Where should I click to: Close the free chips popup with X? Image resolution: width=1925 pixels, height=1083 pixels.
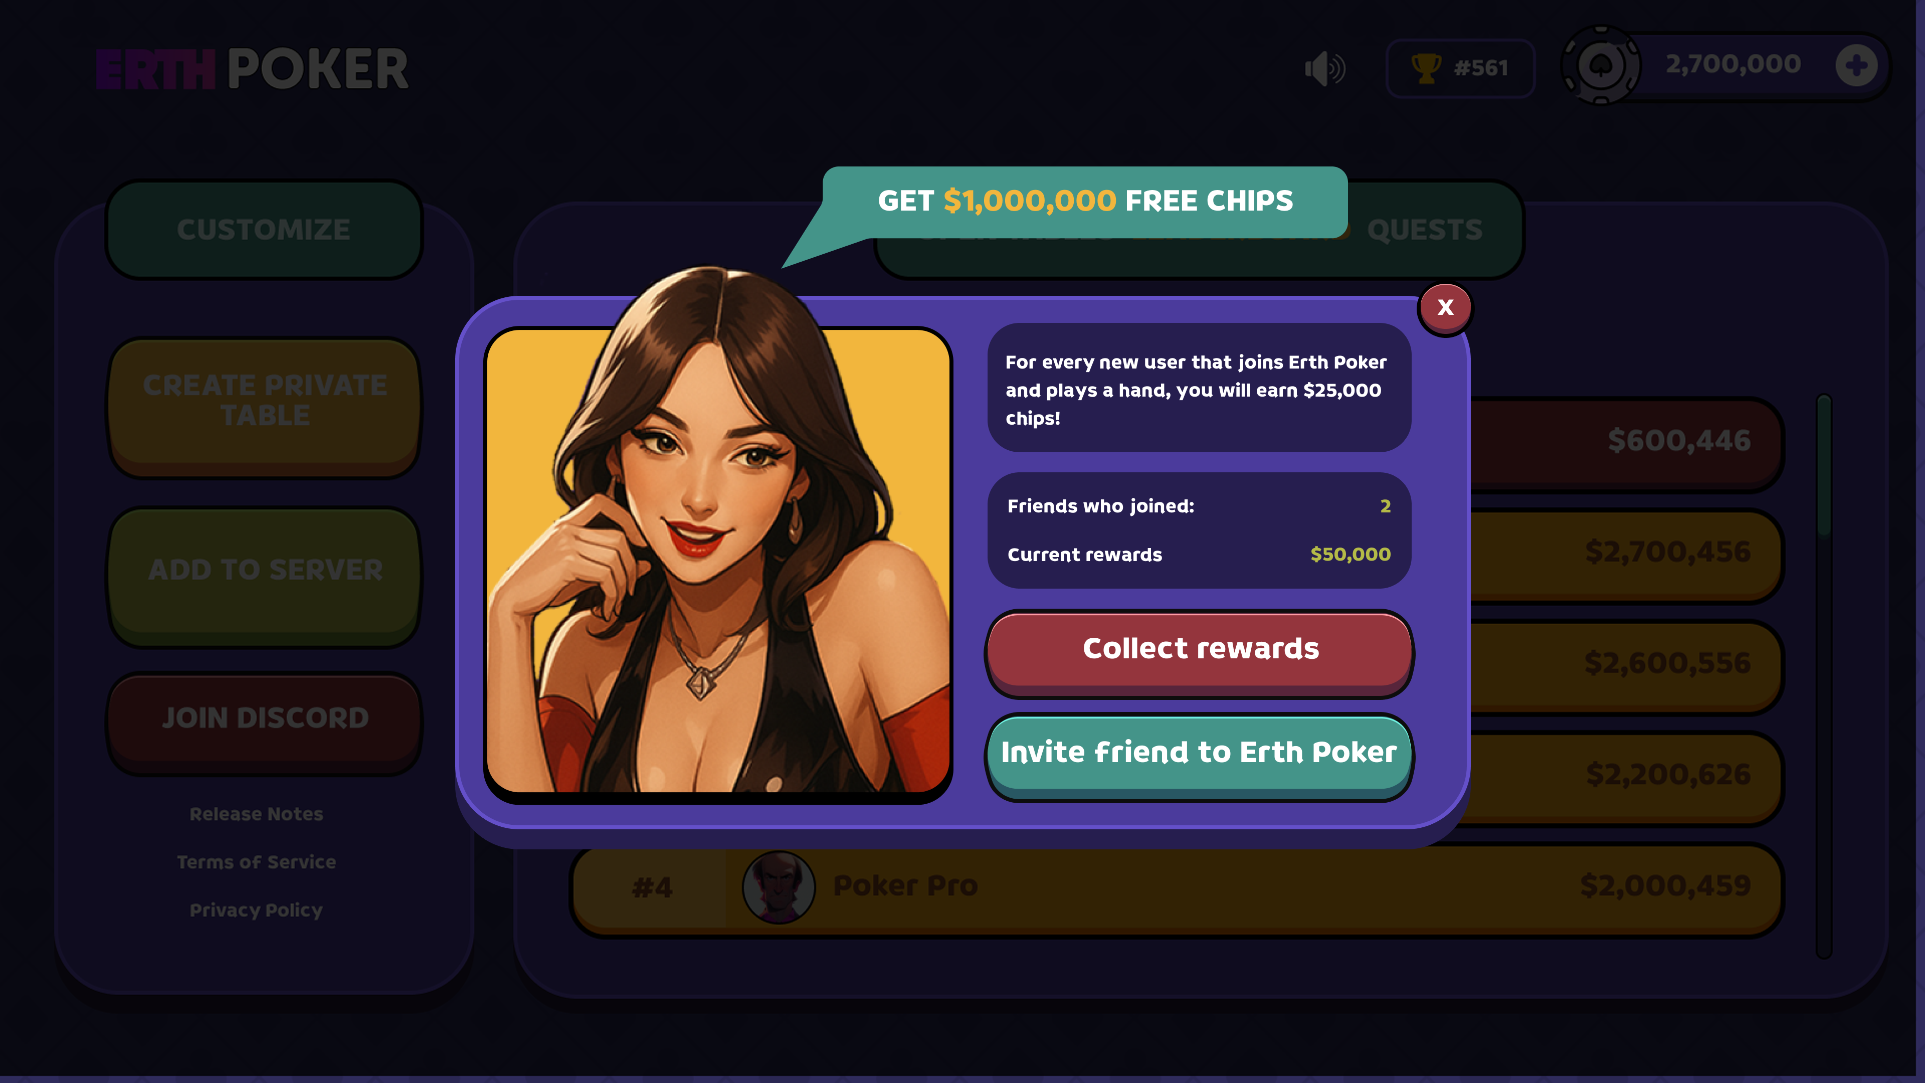pyautogui.click(x=1444, y=307)
